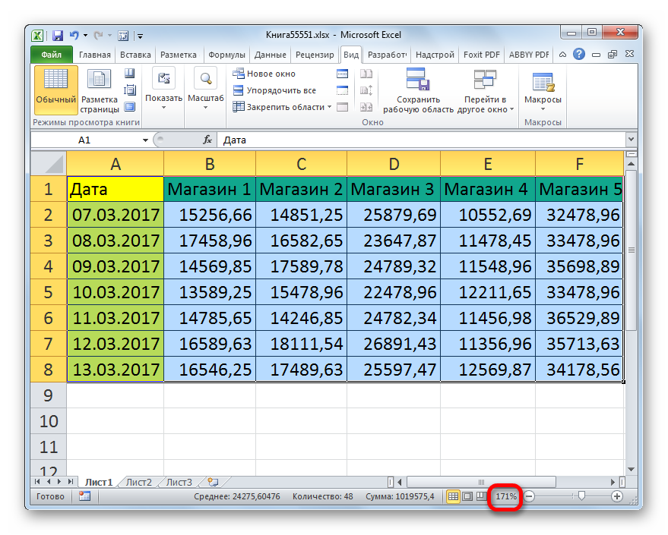Click the zoom slider handle

click(581, 496)
